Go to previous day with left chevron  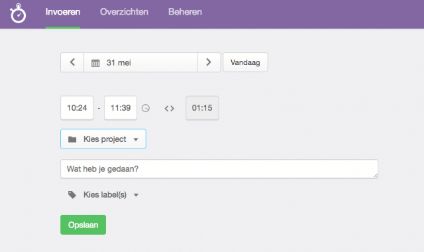[72, 62]
